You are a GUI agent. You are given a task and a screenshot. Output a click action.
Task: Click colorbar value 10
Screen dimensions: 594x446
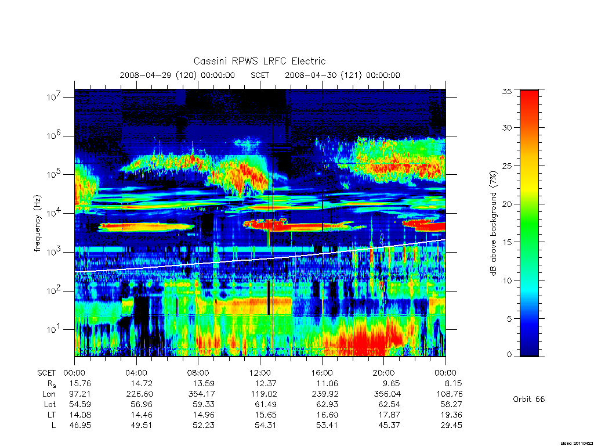[x=507, y=280]
